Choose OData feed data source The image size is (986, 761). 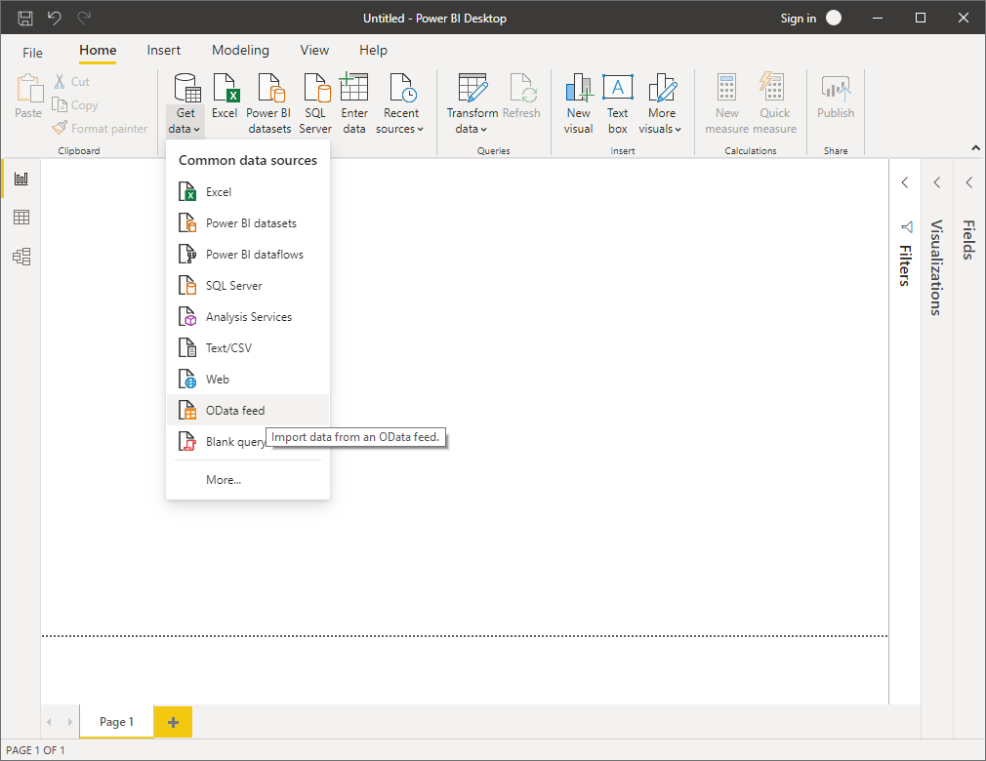[248, 411]
